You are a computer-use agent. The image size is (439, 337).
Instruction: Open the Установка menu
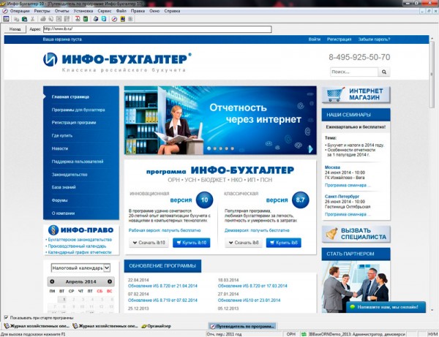click(x=83, y=11)
